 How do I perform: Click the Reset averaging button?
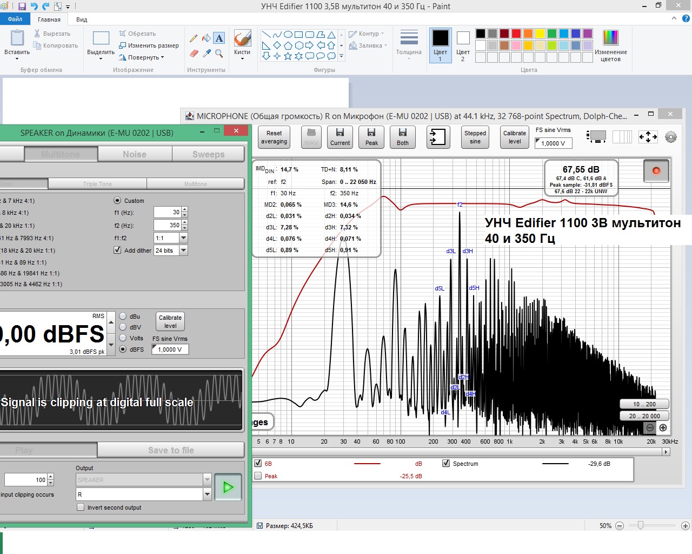[x=274, y=137]
